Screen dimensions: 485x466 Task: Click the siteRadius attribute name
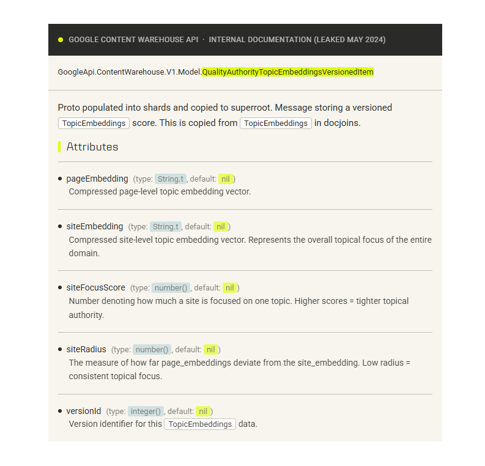tap(86, 349)
